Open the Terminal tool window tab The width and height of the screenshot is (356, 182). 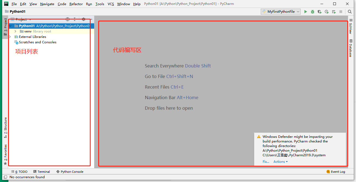tap(42, 172)
